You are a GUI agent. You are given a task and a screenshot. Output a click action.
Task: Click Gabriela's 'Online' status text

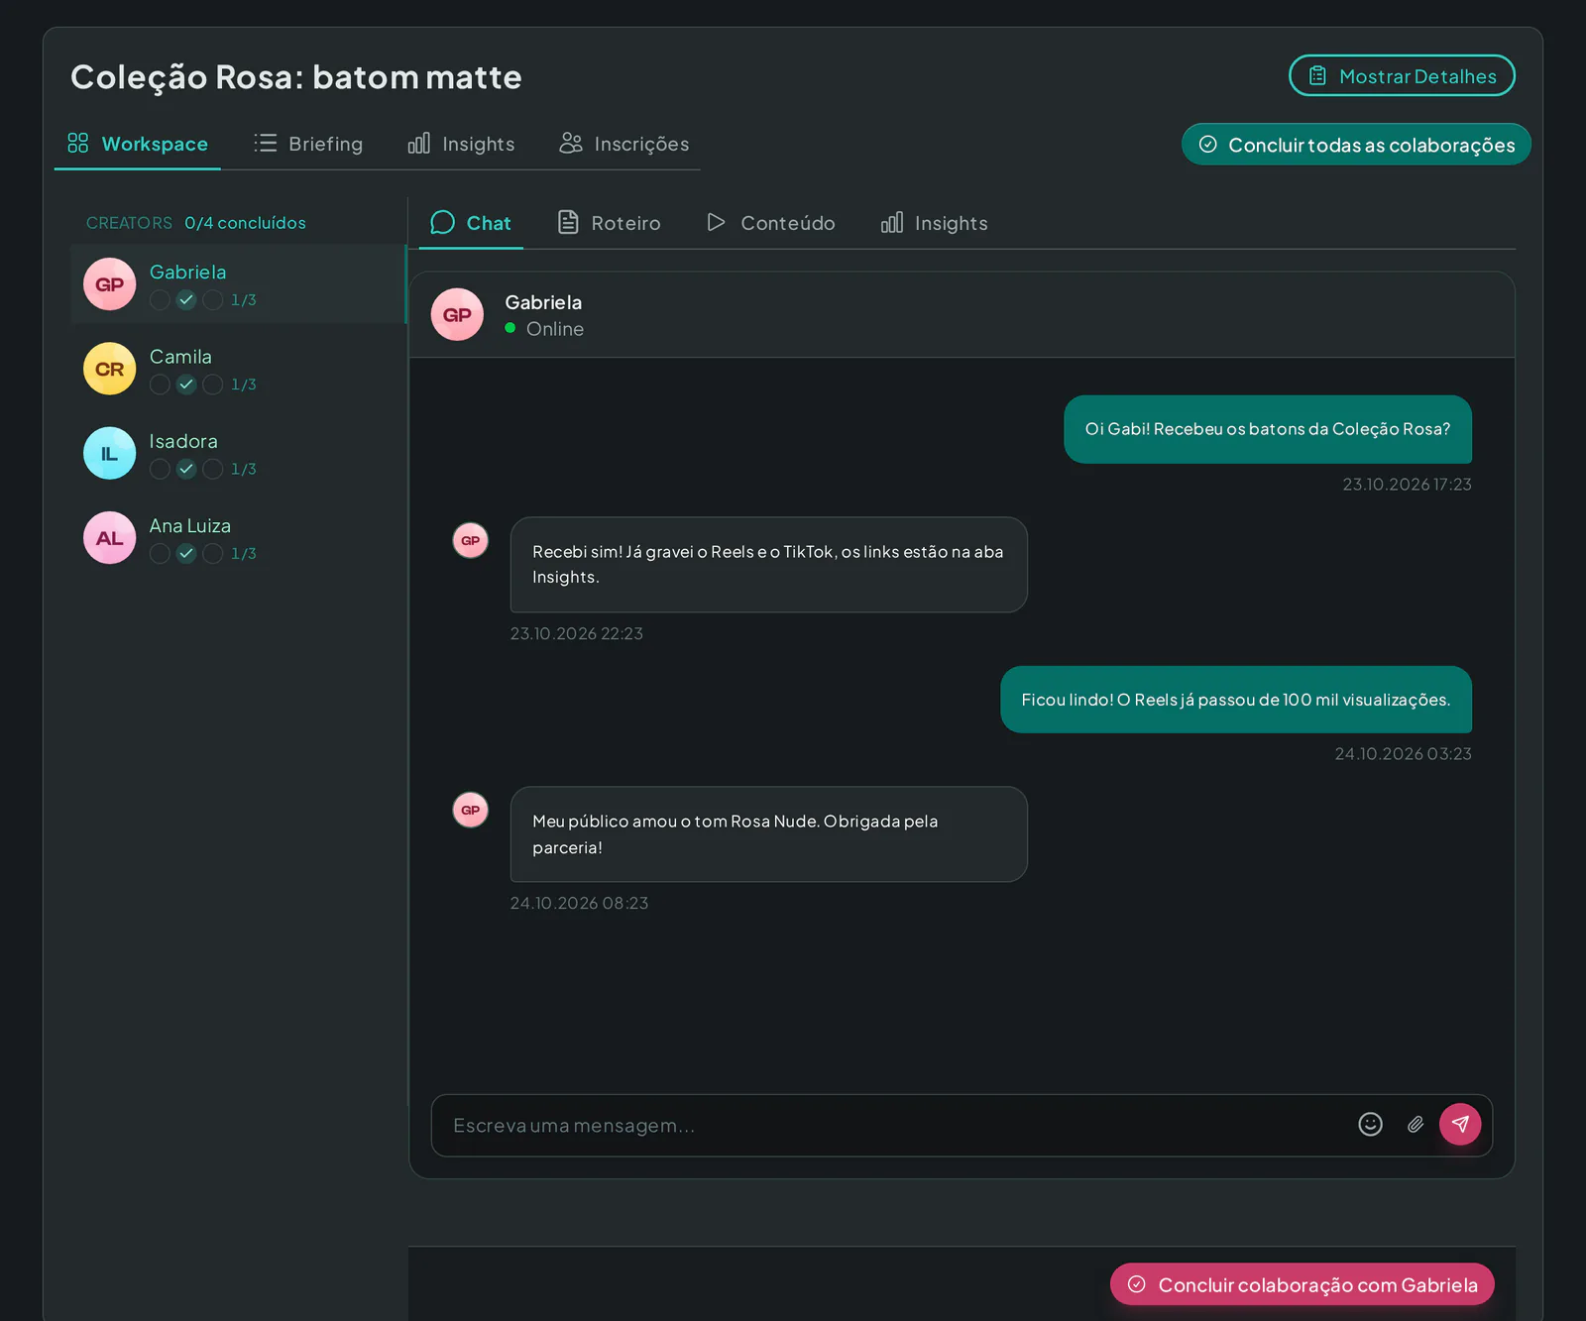pos(555,329)
